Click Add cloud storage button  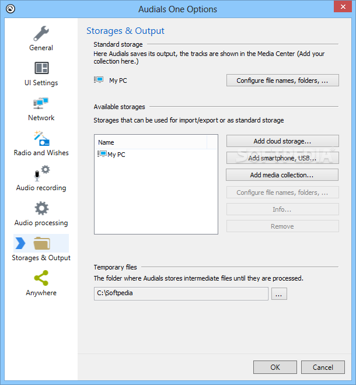pyautogui.click(x=282, y=141)
